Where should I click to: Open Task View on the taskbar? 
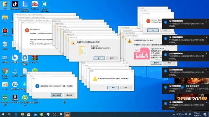(9, 114)
